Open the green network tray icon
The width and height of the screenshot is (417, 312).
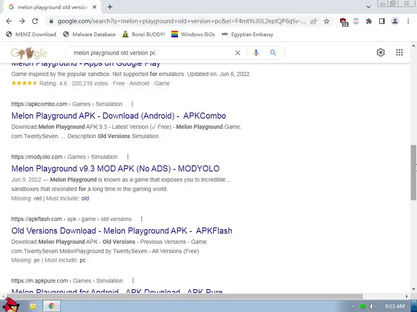tap(363, 306)
